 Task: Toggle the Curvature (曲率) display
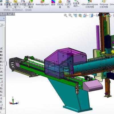53,3
